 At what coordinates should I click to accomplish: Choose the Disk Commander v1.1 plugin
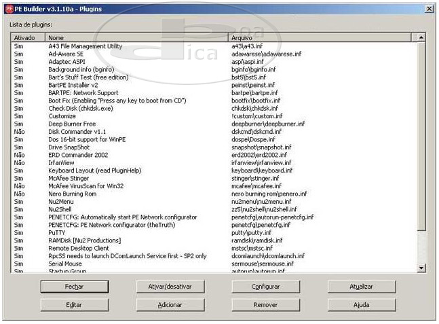[x=77, y=131]
